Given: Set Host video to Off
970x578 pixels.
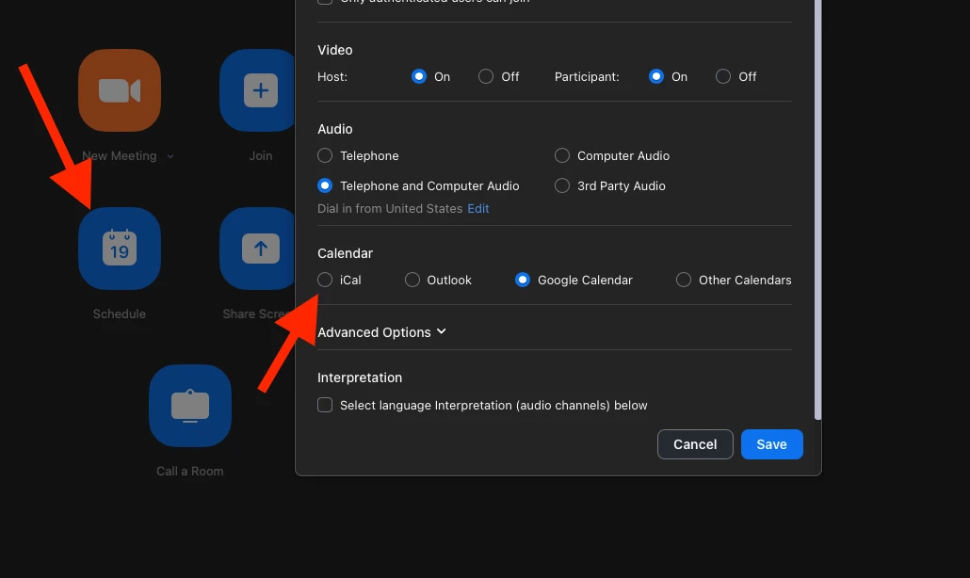Looking at the screenshot, I should coord(486,76).
